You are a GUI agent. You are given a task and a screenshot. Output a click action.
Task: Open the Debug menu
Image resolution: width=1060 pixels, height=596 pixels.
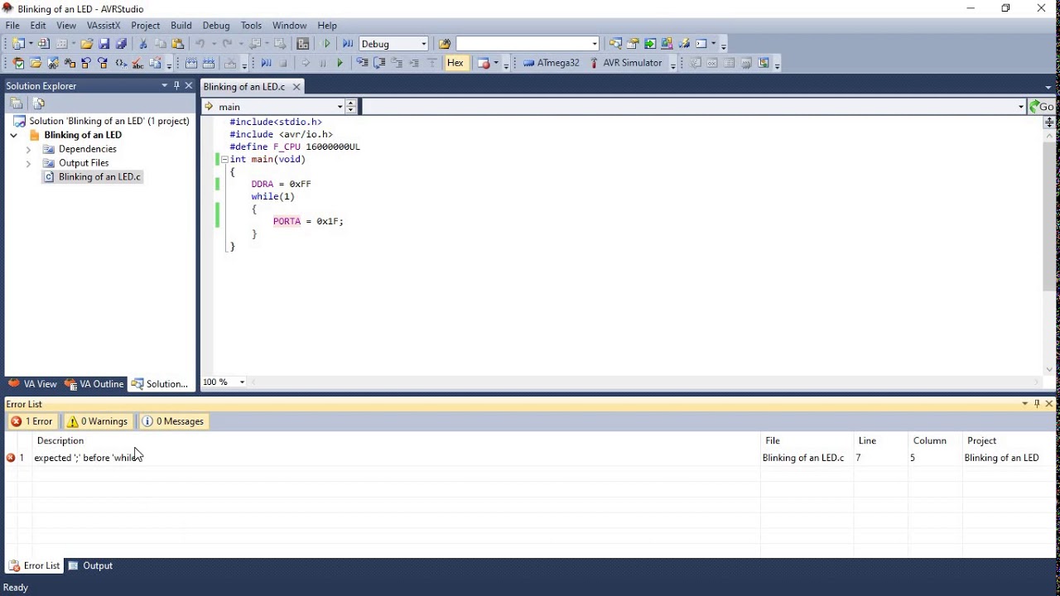(216, 26)
